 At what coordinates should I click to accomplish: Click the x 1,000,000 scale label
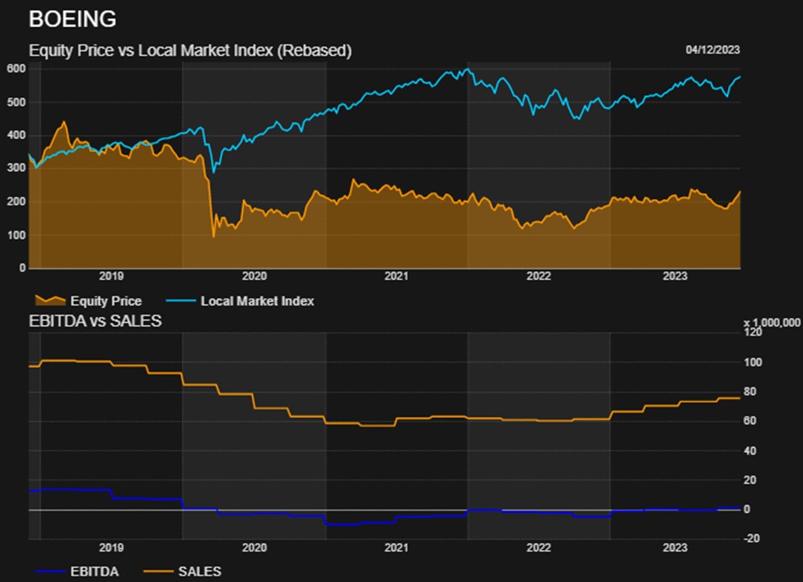pos(772,323)
